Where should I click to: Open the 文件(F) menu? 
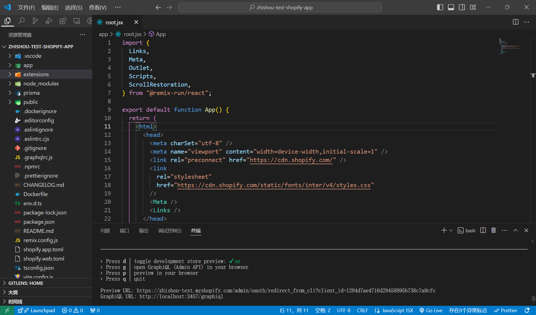tap(26, 8)
